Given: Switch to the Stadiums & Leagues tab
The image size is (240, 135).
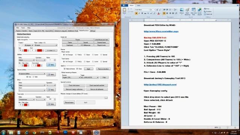Looking at the screenshot, I should 60,31.
